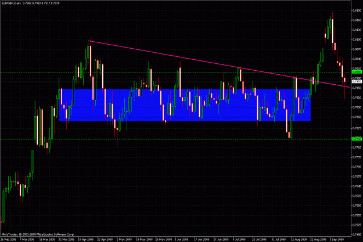Click the 27 Jun 2008 date label
Image resolution: width=363 pixels, height=242 pixels.
pos(221,240)
